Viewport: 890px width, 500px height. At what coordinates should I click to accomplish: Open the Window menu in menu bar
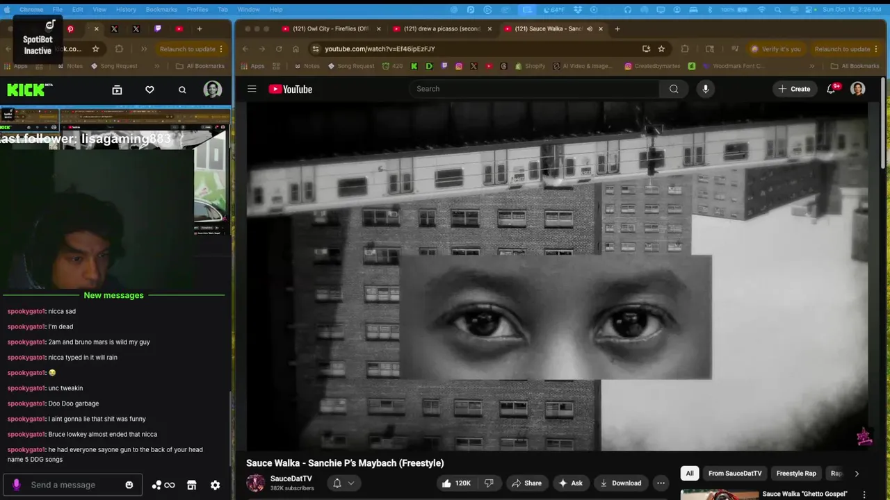(248, 9)
